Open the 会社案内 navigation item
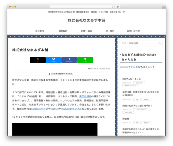The image size is (173, 146). pos(39,31)
